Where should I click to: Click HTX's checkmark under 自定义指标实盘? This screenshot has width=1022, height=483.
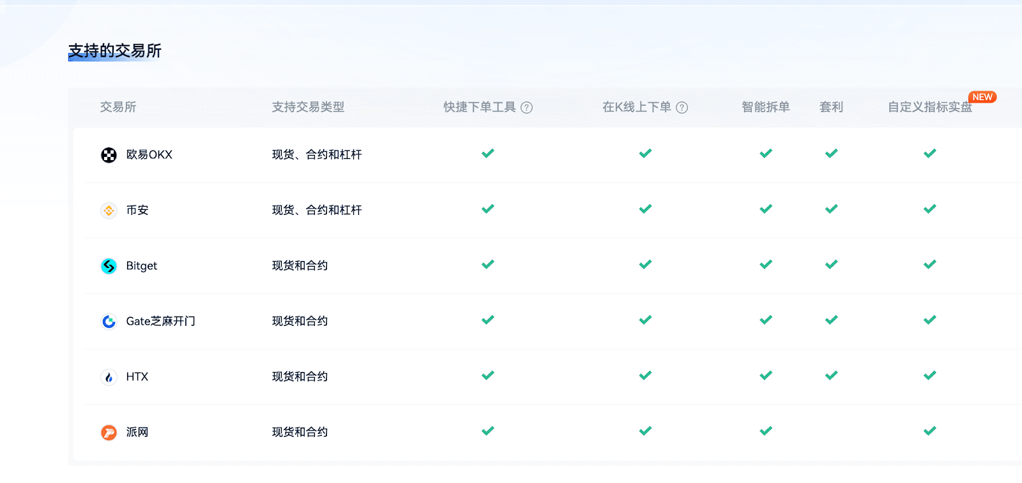pyautogui.click(x=930, y=375)
